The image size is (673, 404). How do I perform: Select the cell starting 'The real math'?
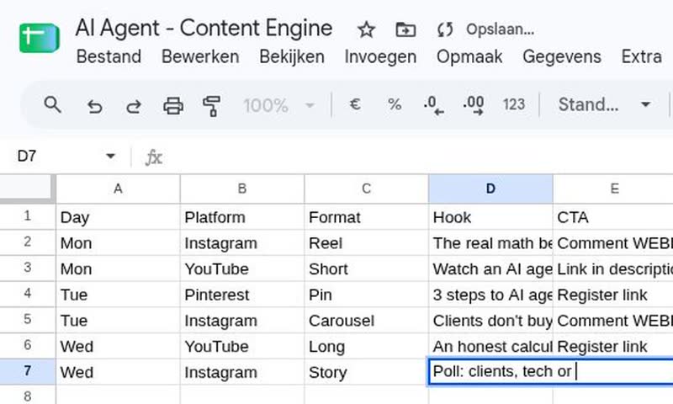click(490, 242)
